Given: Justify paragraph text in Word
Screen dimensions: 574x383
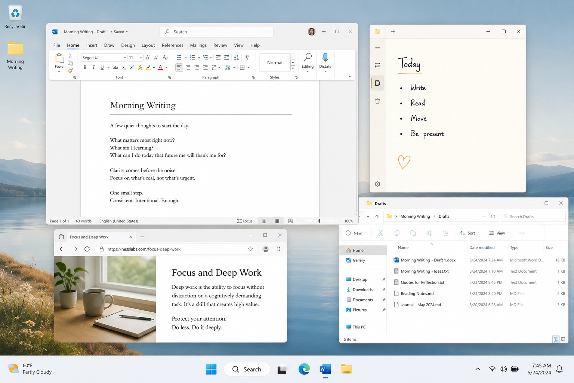Looking at the screenshot, I should (205, 68).
